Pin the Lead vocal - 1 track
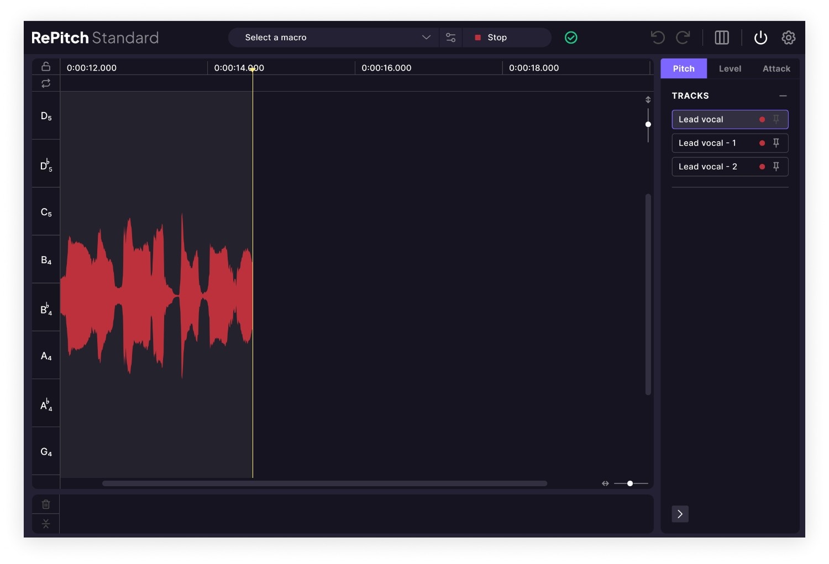This screenshot has height=564, width=829. [x=776, y=143]
